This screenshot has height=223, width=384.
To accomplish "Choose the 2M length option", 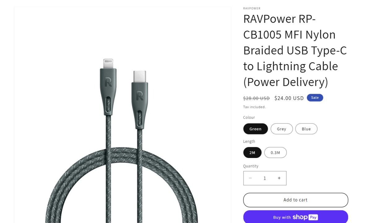I will 252,153.
